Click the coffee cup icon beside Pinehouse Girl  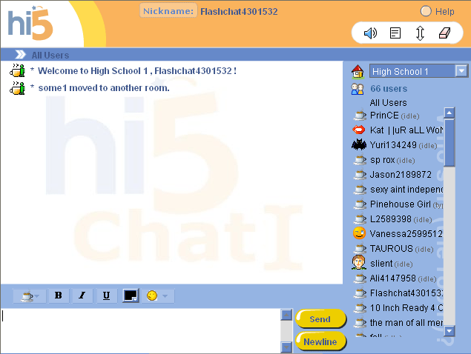click(360, 204)
